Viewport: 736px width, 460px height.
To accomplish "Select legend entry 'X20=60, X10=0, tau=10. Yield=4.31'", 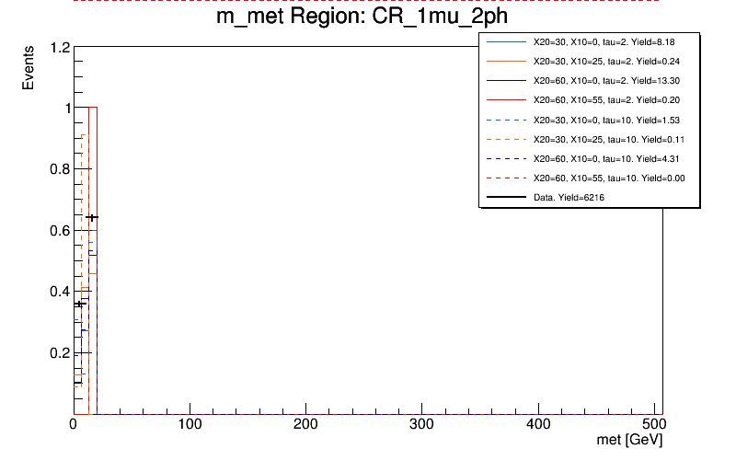I will [608, 158].
